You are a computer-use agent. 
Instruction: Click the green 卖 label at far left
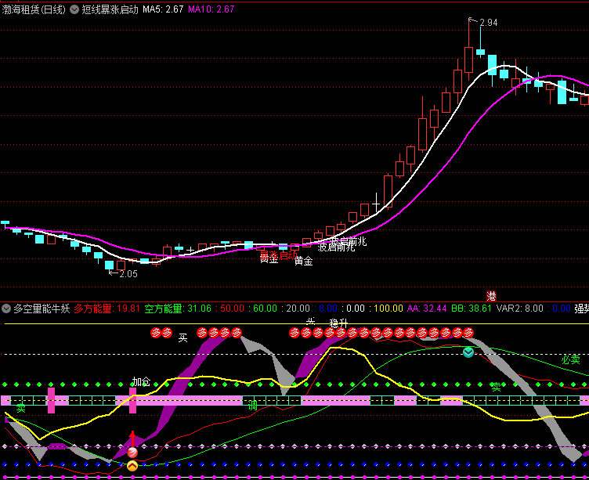click(20, 408)
